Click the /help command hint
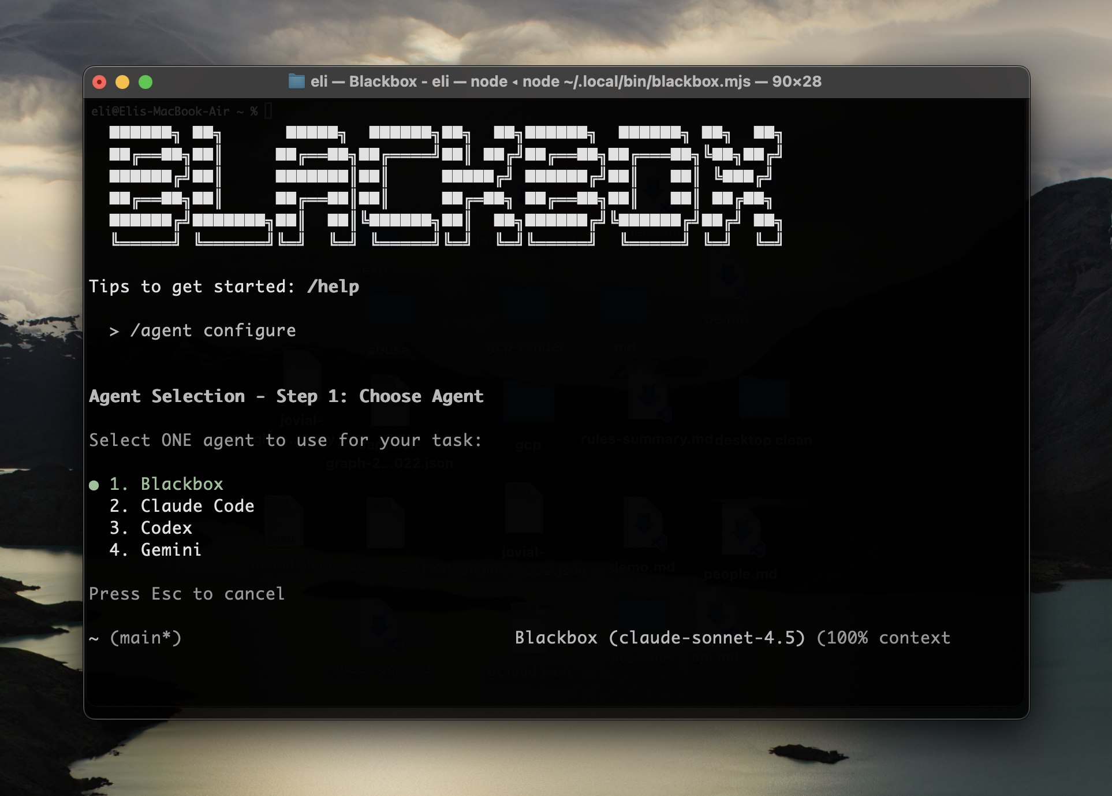 [x=334, y=286]
